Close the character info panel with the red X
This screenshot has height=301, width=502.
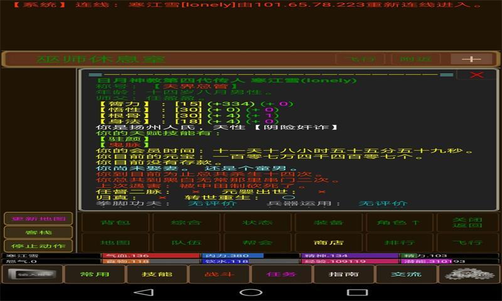476,75
